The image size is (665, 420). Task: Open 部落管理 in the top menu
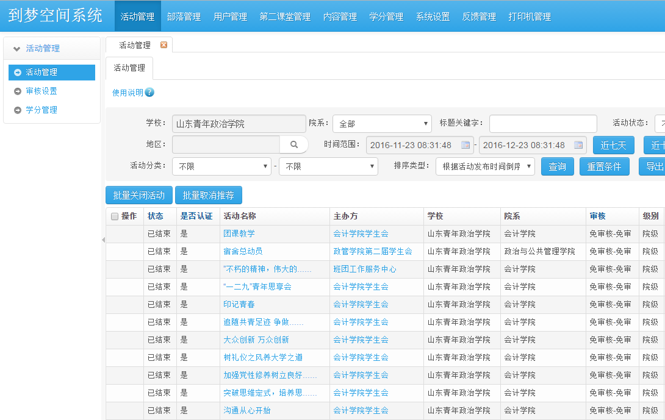coord(184,16)
